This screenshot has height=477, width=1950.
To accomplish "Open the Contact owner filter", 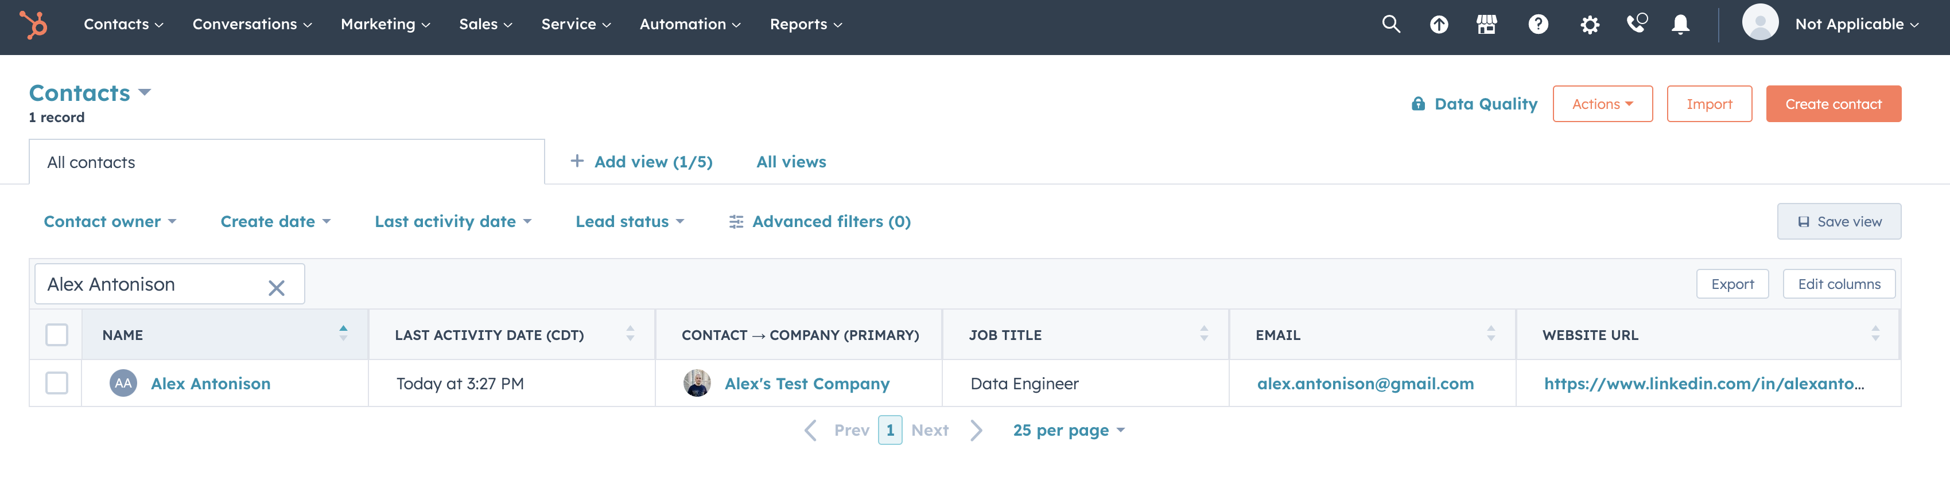I will point(110,221).
